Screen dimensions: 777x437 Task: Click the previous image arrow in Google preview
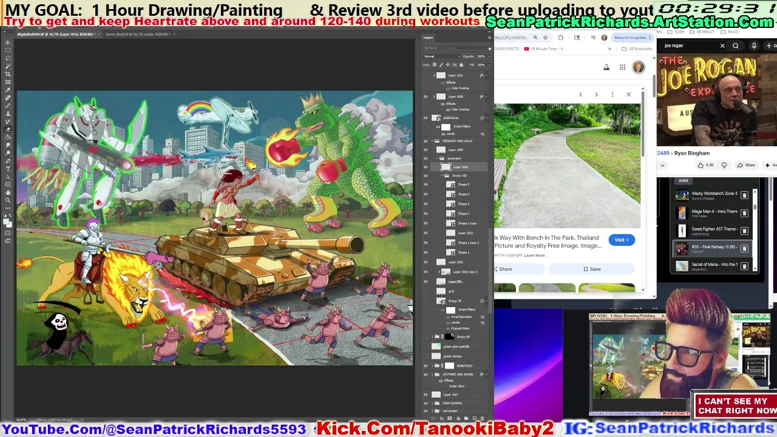pos(580,95)
